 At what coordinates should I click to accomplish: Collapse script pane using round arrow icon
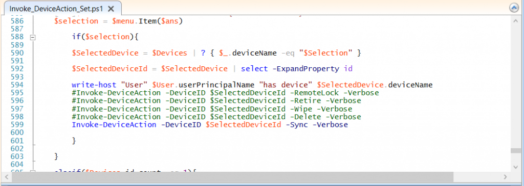point(514,8)
